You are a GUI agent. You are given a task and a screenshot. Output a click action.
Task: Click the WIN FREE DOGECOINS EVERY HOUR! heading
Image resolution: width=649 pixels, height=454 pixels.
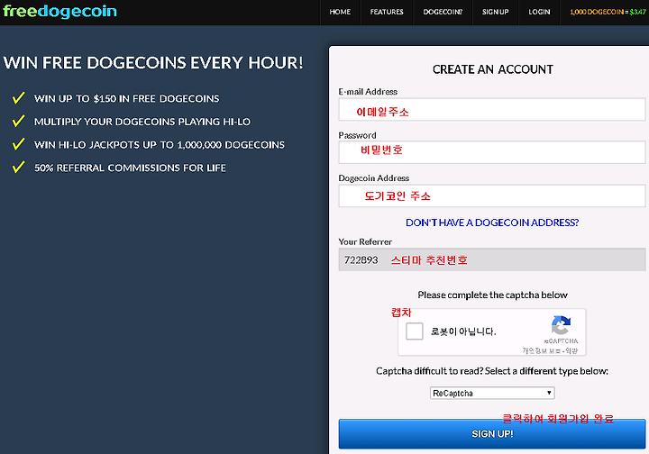coord(153,63)
